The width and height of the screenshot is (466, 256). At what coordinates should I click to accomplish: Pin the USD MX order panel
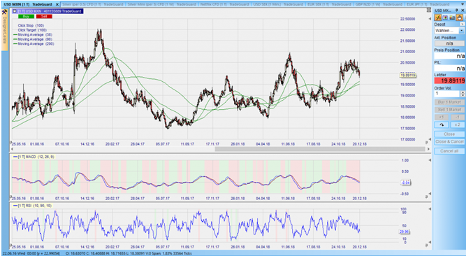457,10
